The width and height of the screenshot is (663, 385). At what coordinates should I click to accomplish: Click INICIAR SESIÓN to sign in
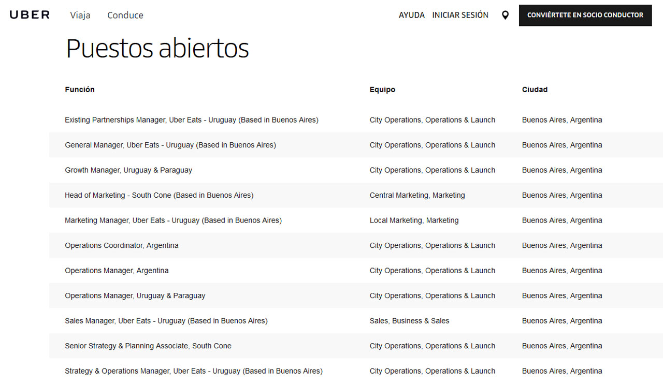pos(460,15)
